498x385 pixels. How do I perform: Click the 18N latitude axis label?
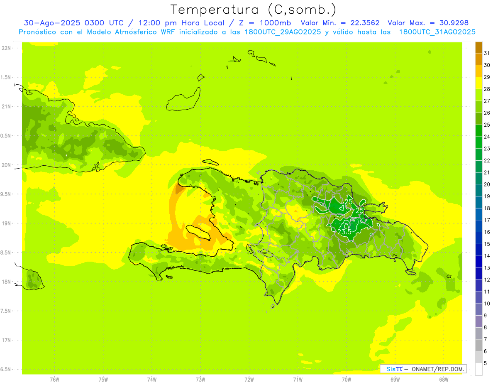(x=7, y=282)
